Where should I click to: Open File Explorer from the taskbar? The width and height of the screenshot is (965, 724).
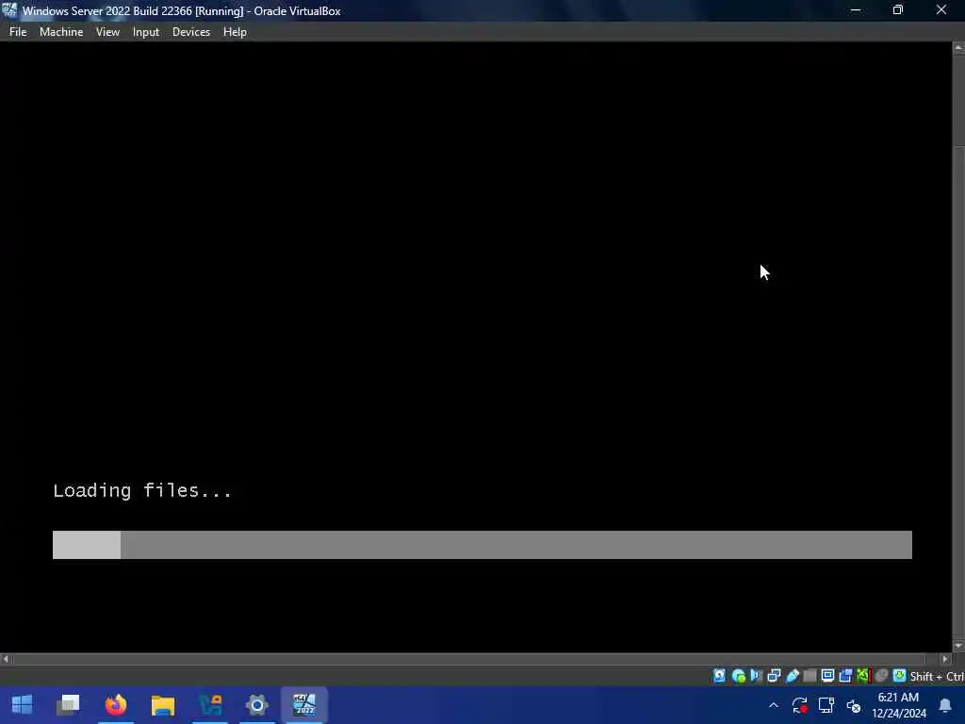click(163, 705)
